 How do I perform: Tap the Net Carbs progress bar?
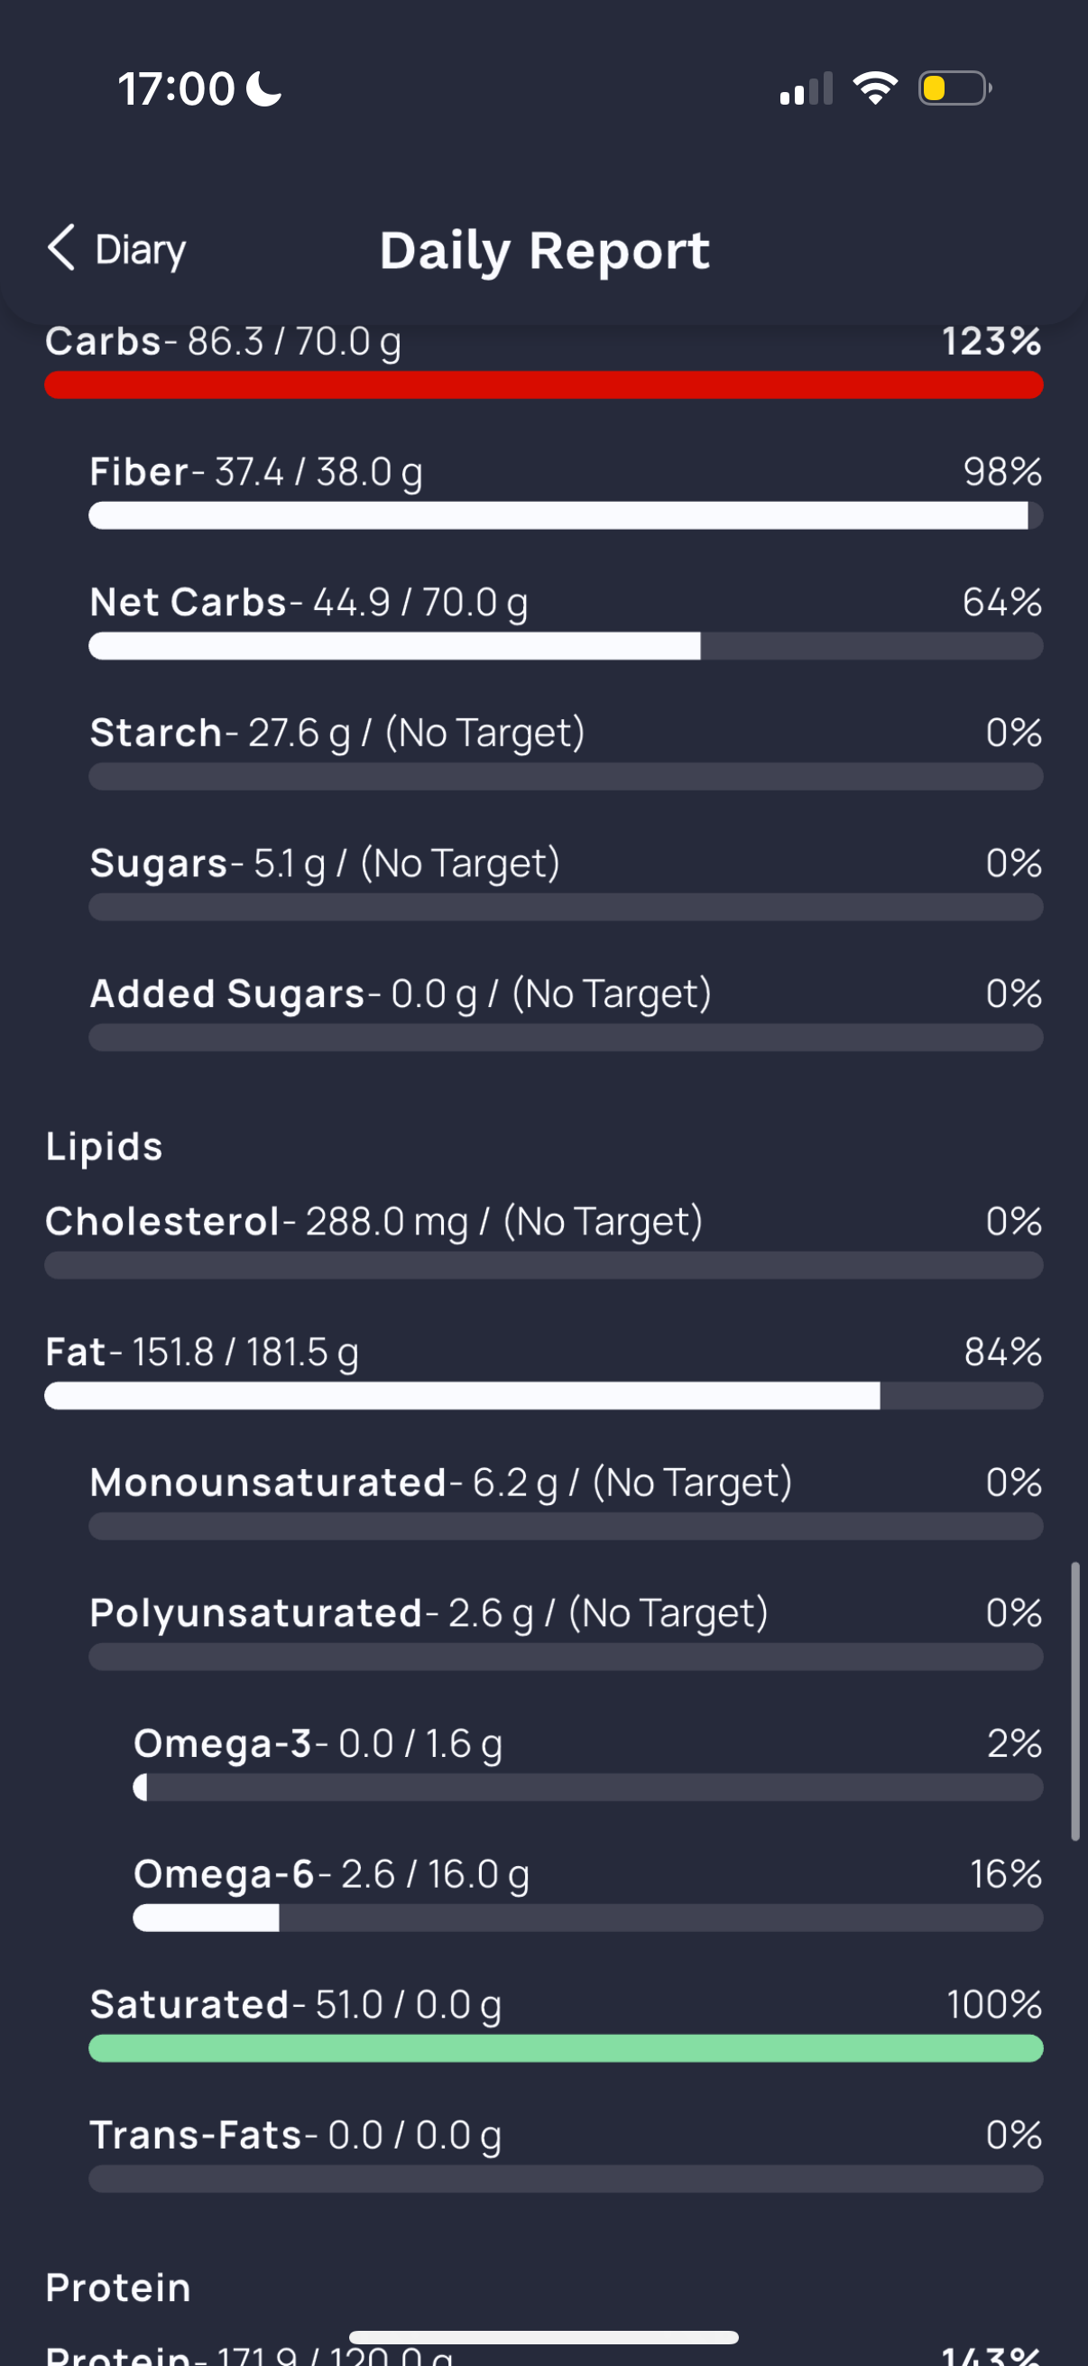566,646
